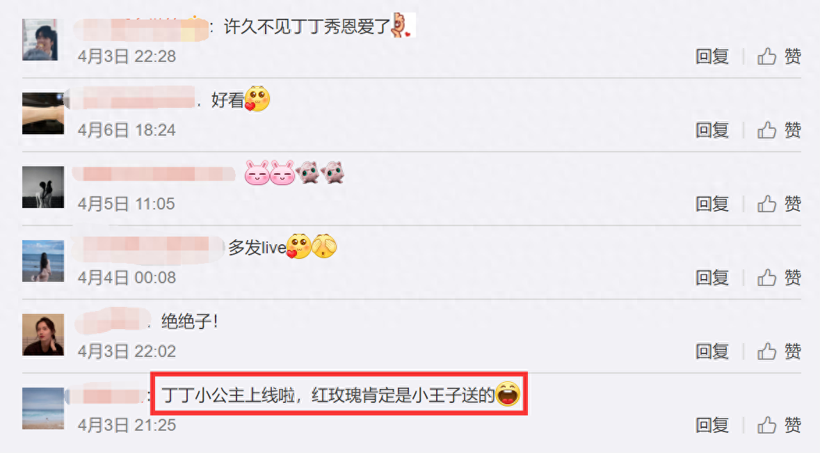Like the 绝绝子 comment

(x=779, y=351)
